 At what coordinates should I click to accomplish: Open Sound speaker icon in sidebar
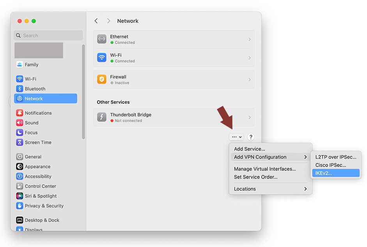[x=20, y=123]
